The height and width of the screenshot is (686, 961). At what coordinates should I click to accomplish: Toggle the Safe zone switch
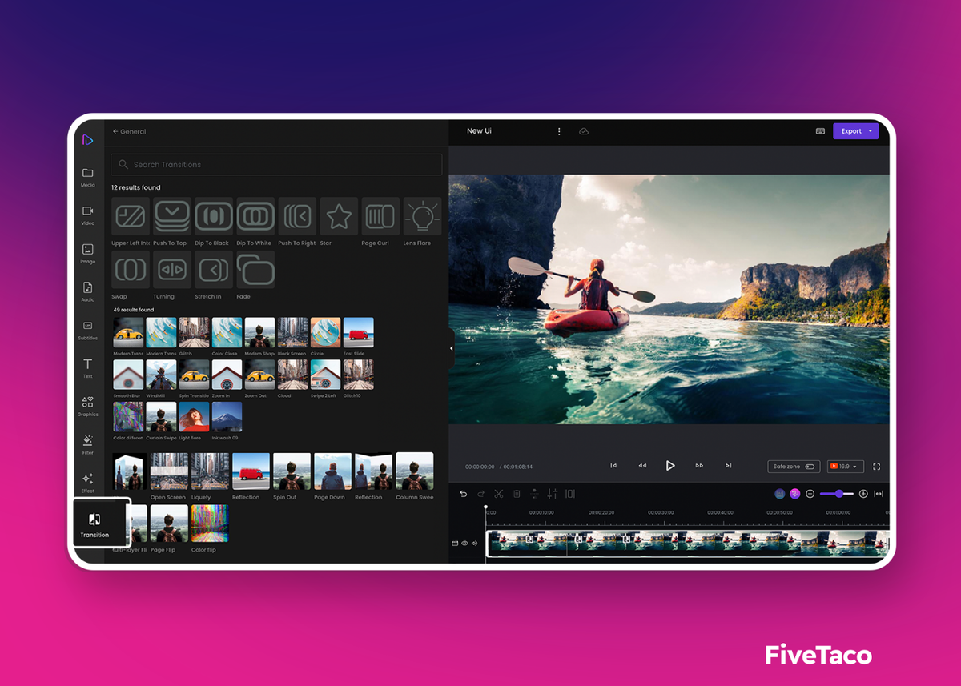810,467
